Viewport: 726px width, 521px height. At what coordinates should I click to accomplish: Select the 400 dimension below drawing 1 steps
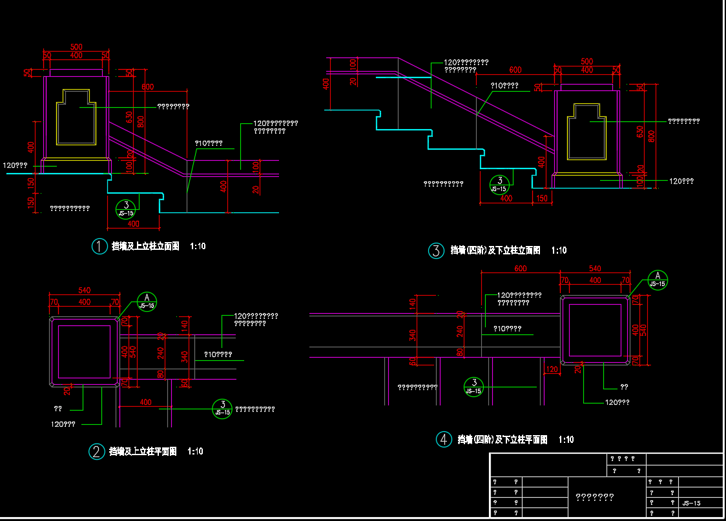pyautogui.click(x=133, y=224)
